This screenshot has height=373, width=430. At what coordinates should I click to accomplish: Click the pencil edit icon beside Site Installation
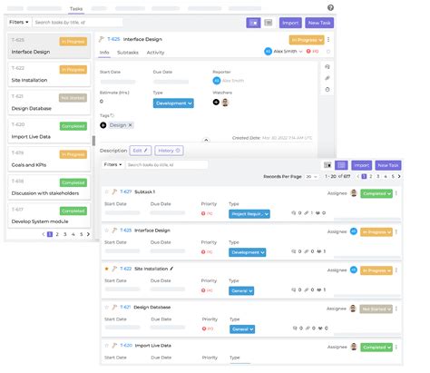pos(171,269)
